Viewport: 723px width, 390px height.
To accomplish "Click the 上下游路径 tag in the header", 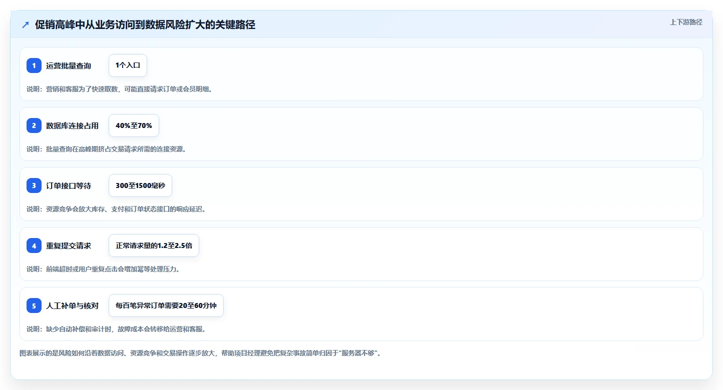I will click(686, 22).
